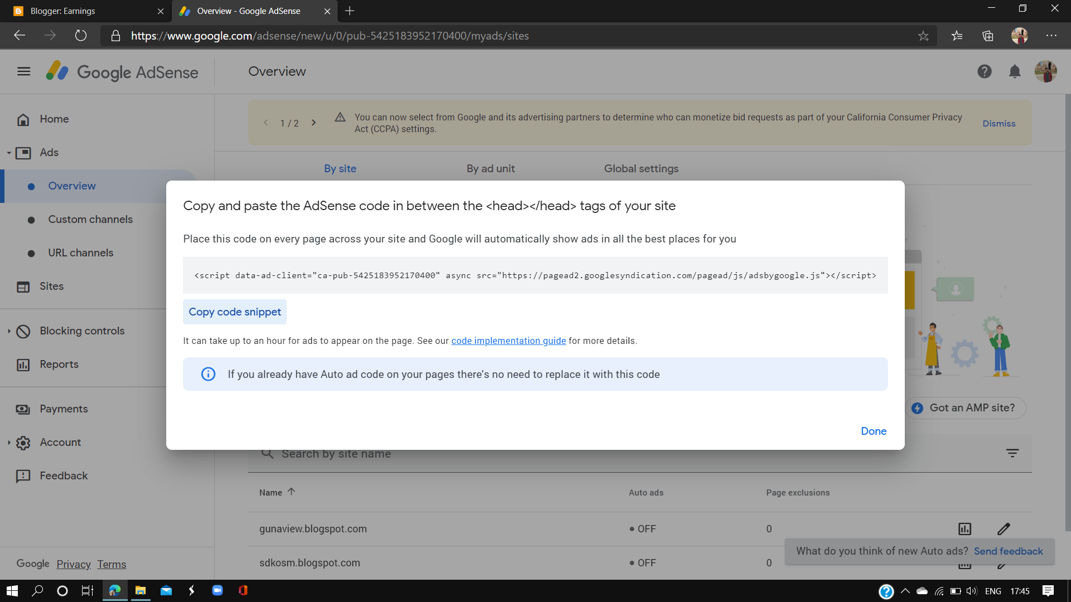This screenshot has height=602, width=1071.
Task: Switch to the Global settings tab
Action: pyautogui.click(x=641, y=168)
